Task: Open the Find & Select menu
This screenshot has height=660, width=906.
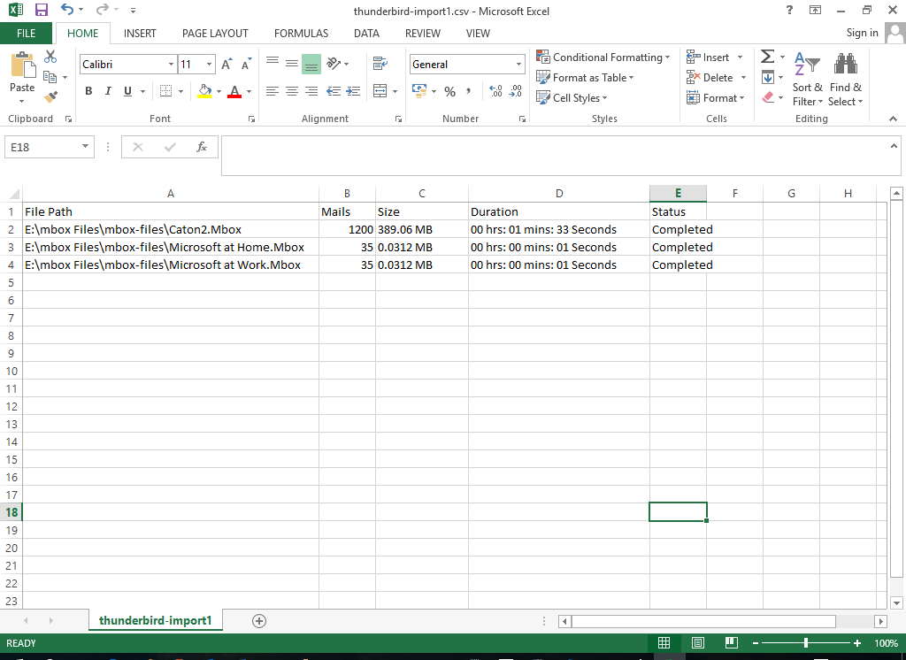Action: pos(845,79)
